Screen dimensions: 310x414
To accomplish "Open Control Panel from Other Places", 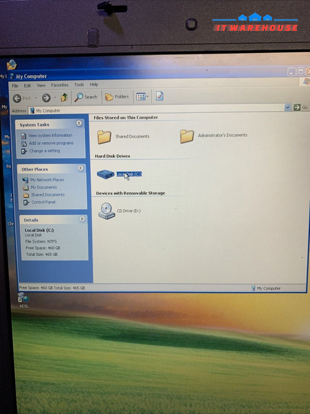I will (x=43, y=202).
